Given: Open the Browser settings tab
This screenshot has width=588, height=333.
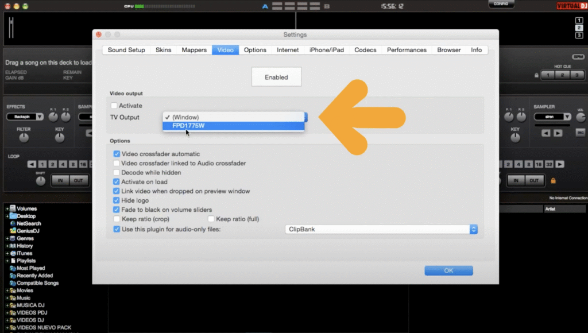Looking at the screenshot, I should point(449,50).
